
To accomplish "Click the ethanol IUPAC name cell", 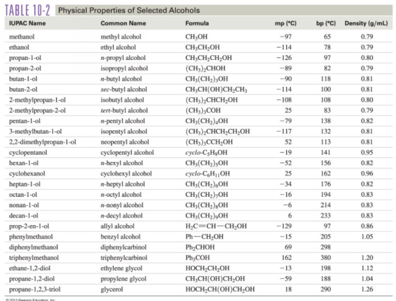I will click(20, 46).
